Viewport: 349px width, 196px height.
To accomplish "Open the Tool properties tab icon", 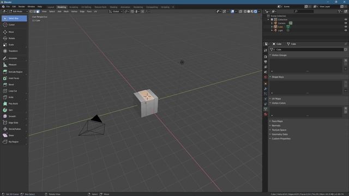I will (266, 51).
